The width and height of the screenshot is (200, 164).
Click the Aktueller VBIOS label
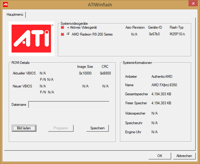(x=24, y=73)
